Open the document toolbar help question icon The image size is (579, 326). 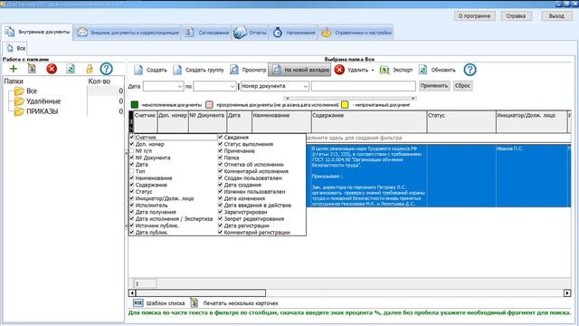tap(470, 70)
